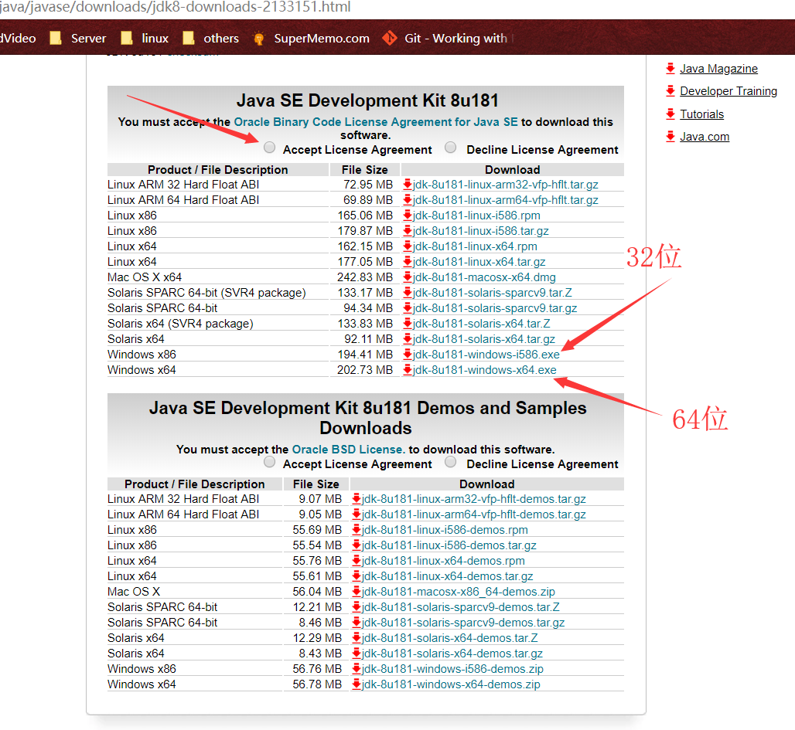795x730 pixels.
Task: Open the Developer Training link
Action: [x=728, y=91]
